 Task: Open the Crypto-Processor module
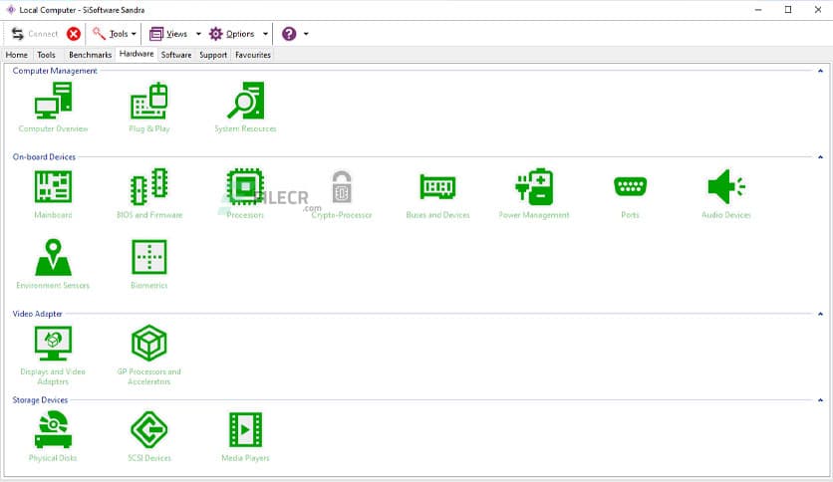tap(342, 194)
